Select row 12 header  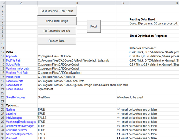3,52
